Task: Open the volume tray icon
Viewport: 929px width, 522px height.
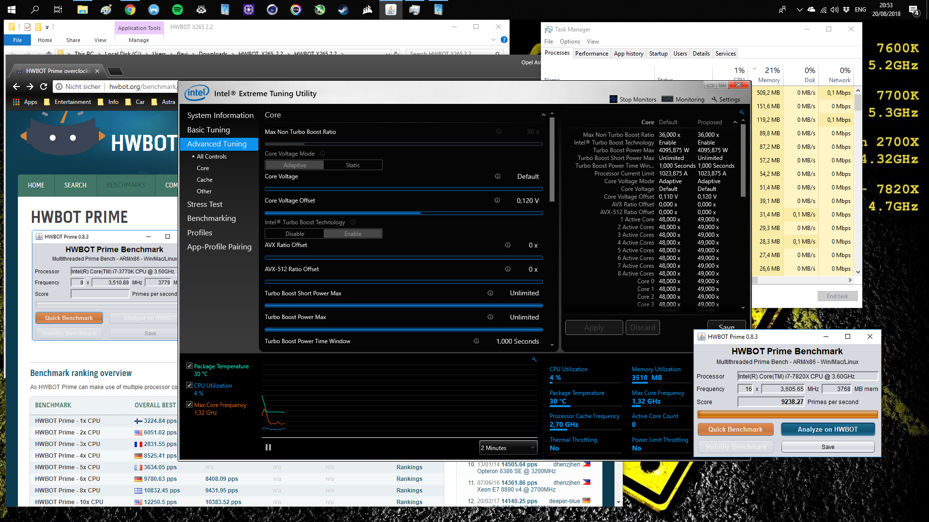Action: tap(835, 9)
